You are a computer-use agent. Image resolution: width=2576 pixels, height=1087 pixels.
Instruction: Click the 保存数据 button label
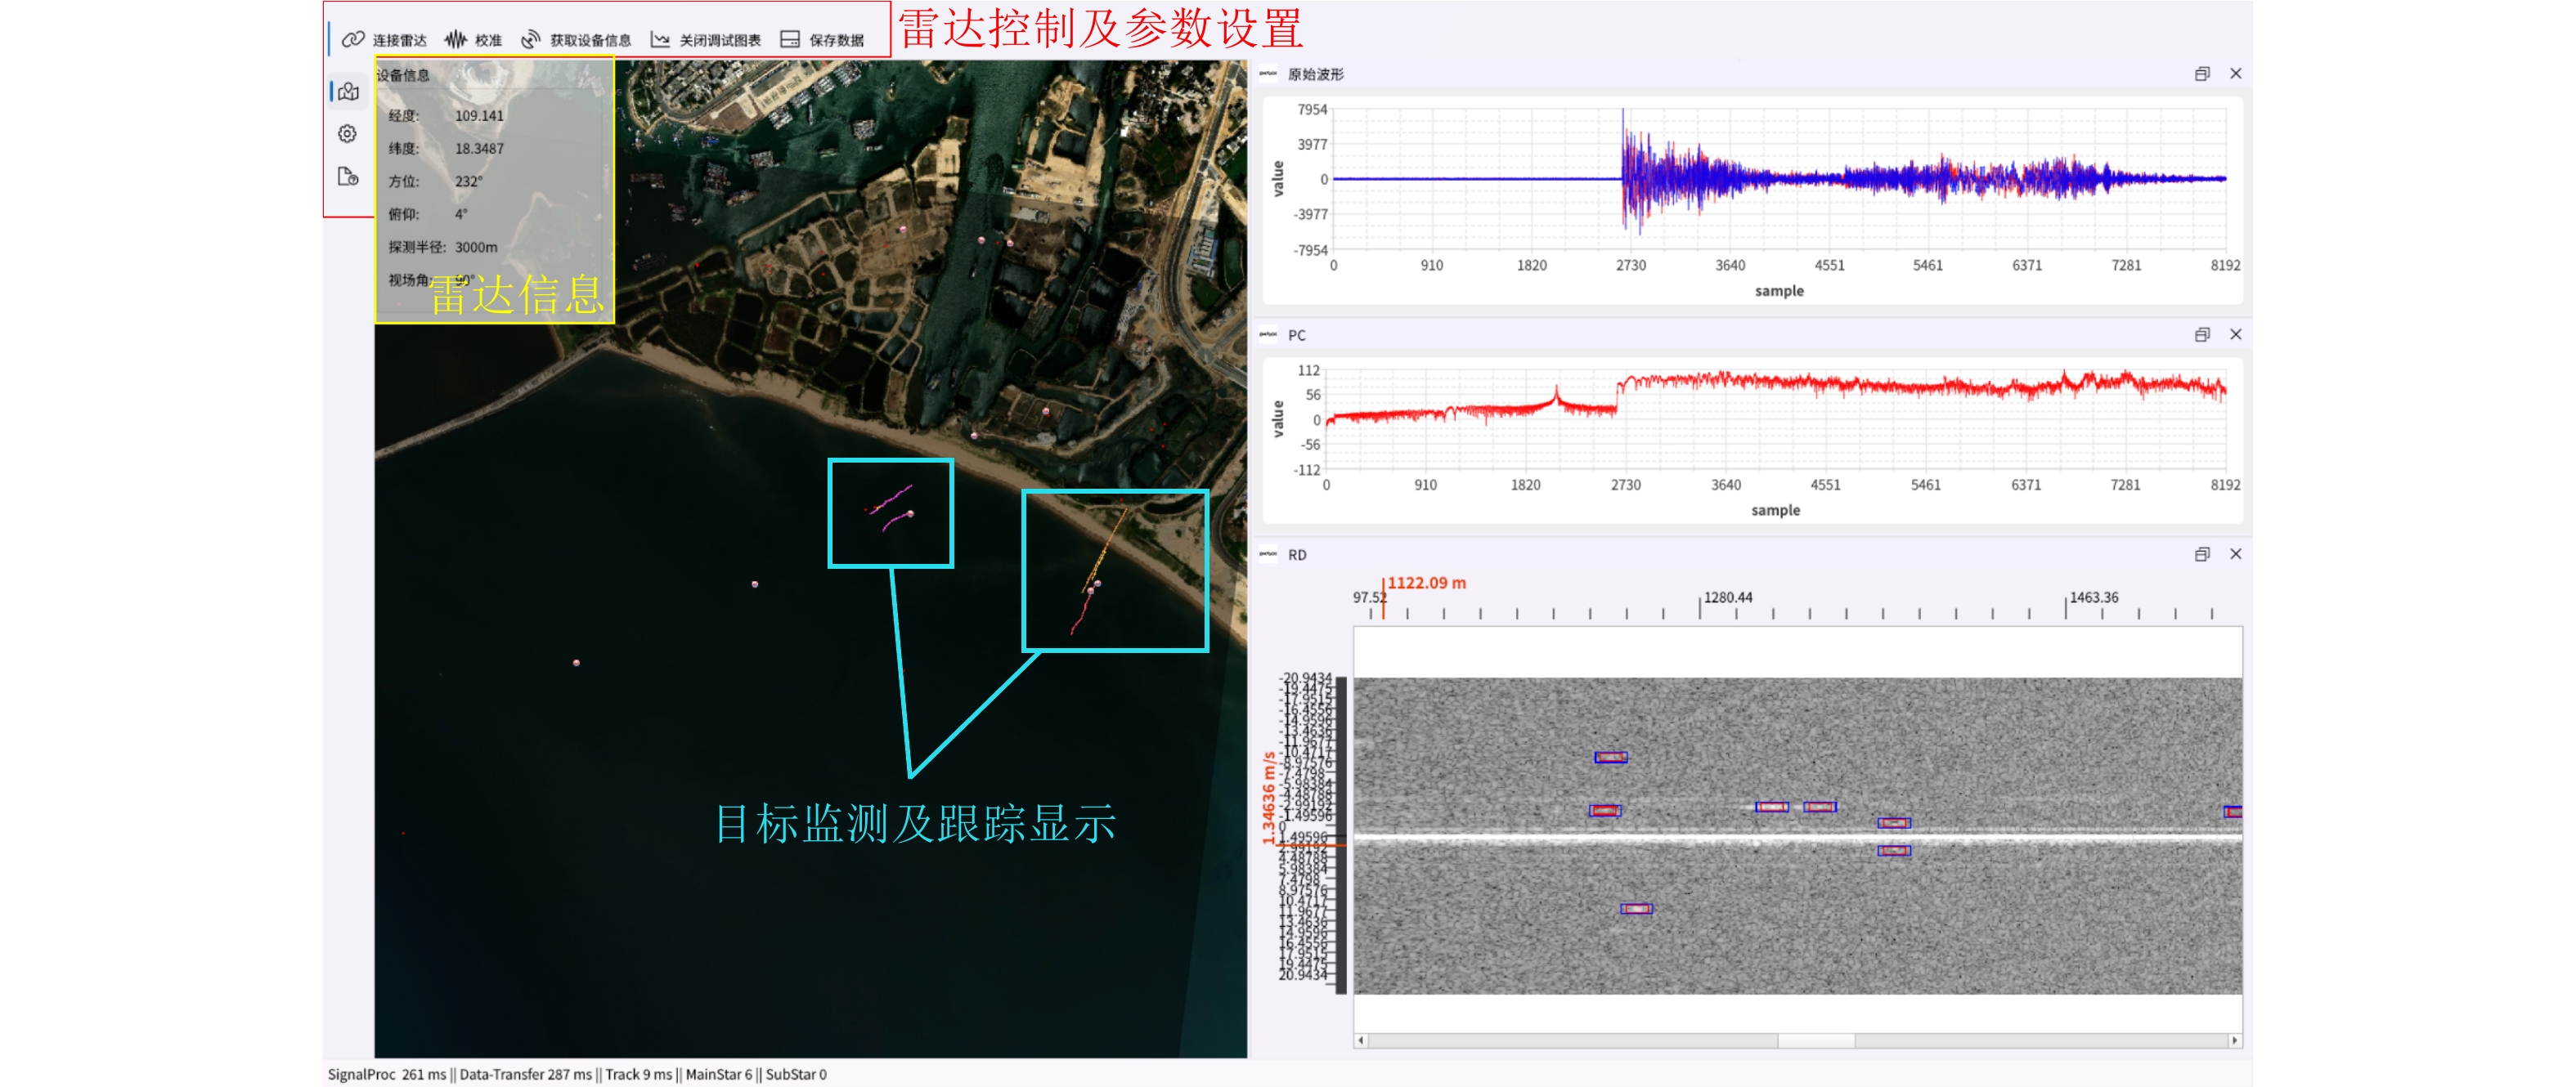[836, 40]
